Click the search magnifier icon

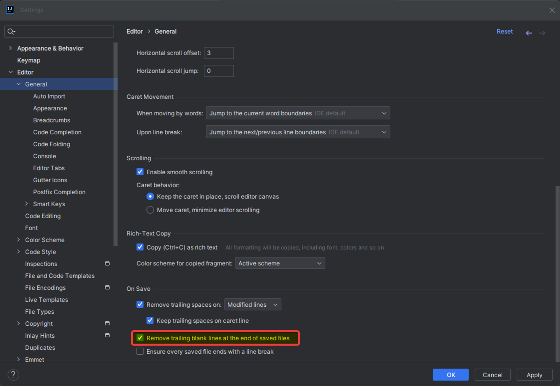tap(11, 32)
